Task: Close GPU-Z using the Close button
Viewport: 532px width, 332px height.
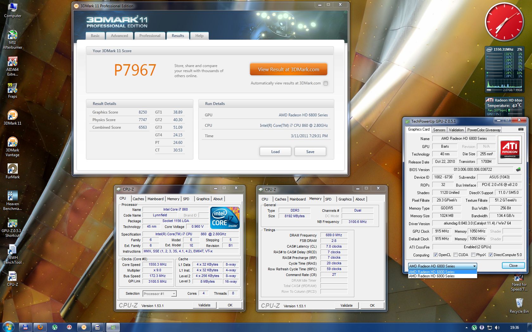Action: coord(513,266)
